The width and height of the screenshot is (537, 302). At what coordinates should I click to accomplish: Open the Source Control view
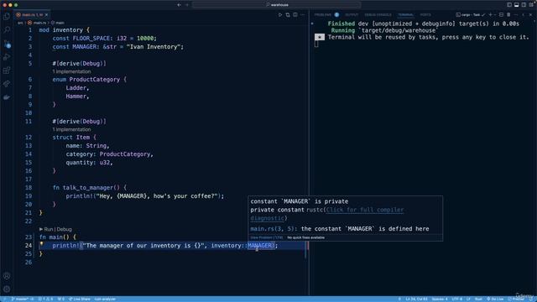click(7, 44)
